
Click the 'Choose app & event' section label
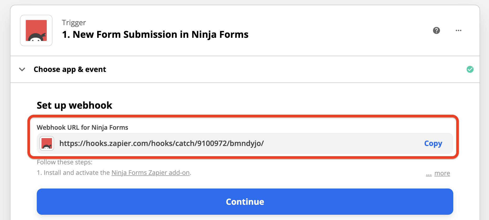click(70, 69)
